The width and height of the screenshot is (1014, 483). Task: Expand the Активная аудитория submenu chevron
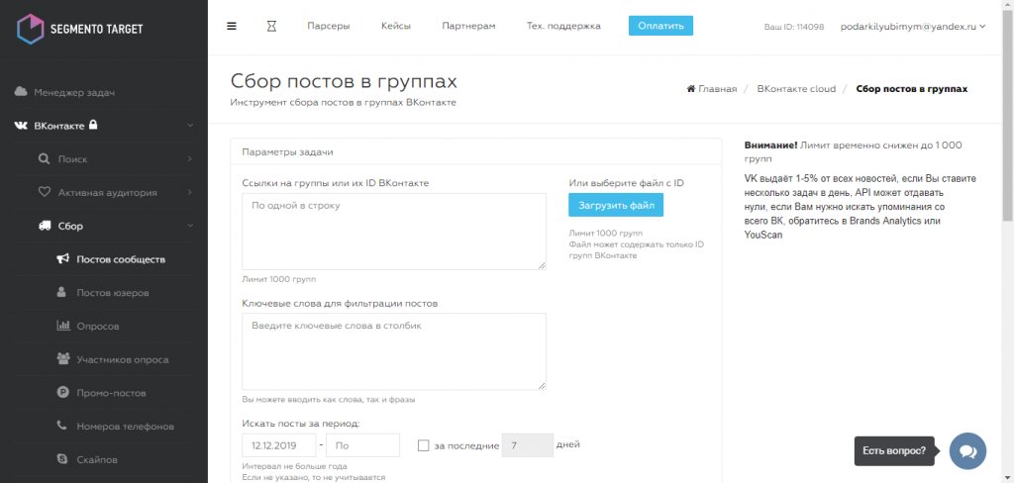[190, 192]
